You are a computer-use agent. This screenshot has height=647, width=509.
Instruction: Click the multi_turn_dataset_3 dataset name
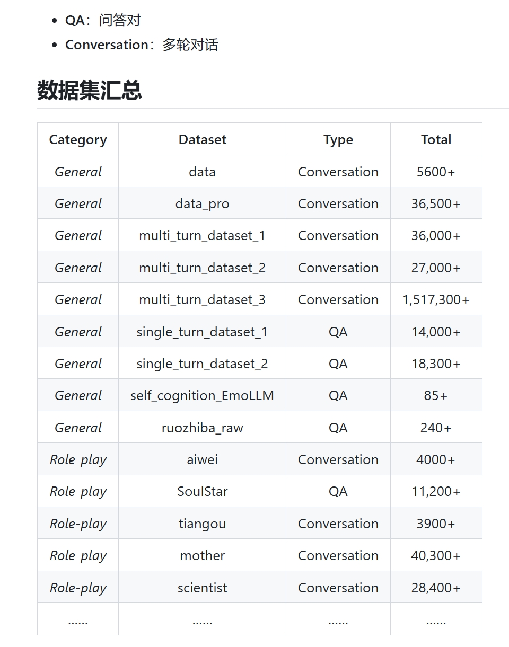[202, 299]
